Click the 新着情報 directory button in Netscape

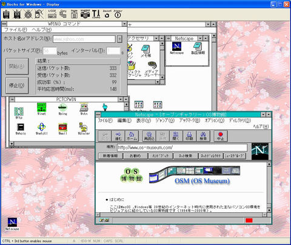110,156
